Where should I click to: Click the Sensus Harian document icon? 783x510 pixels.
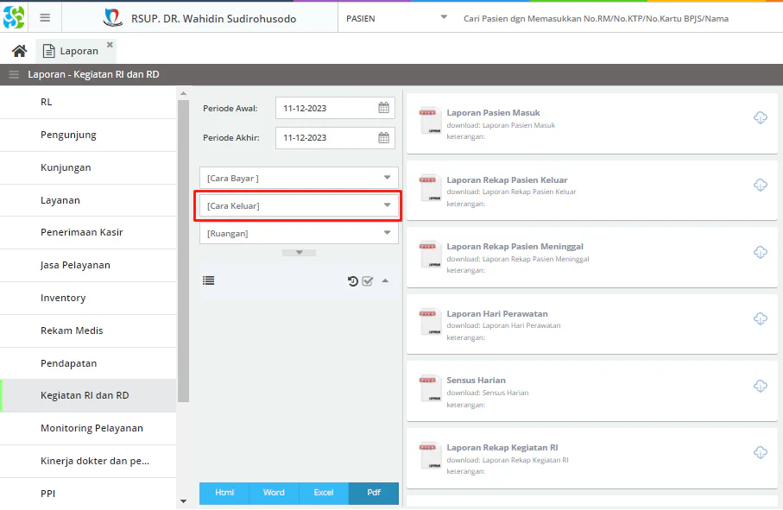[x=430, y=388]
